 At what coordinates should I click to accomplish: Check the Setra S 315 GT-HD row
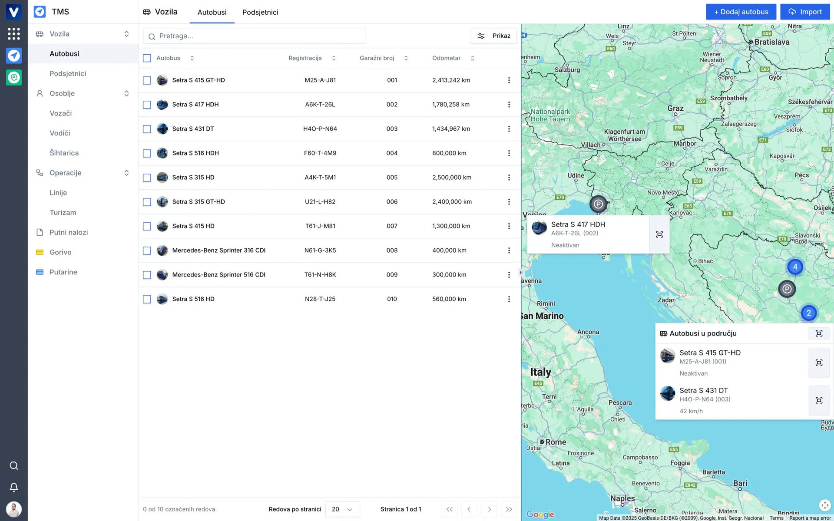(147, 202)
